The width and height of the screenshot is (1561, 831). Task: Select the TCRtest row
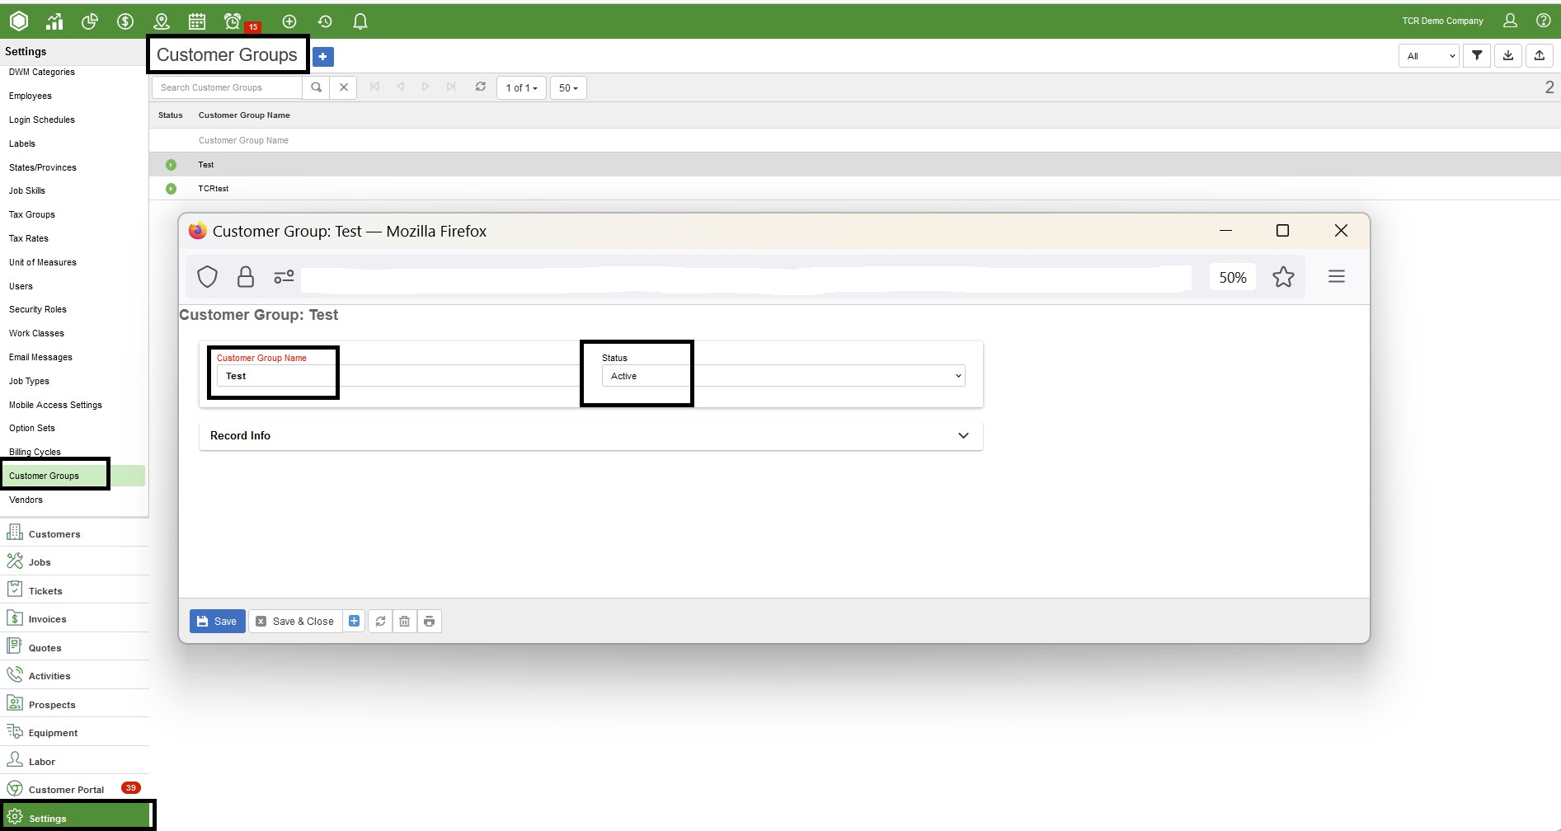pos(854,189)
